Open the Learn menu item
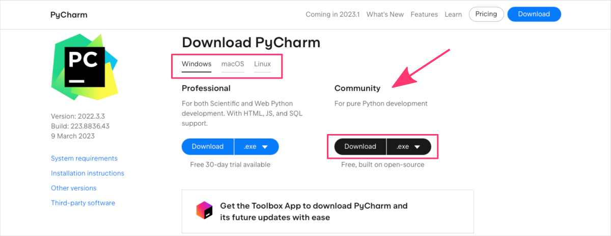 [453, 14]
